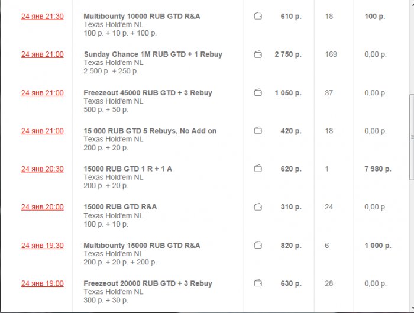414x313 pixels.
Task: Click wallet icon beside the 820 р. buy-in
Action: [x=258, y=246]
